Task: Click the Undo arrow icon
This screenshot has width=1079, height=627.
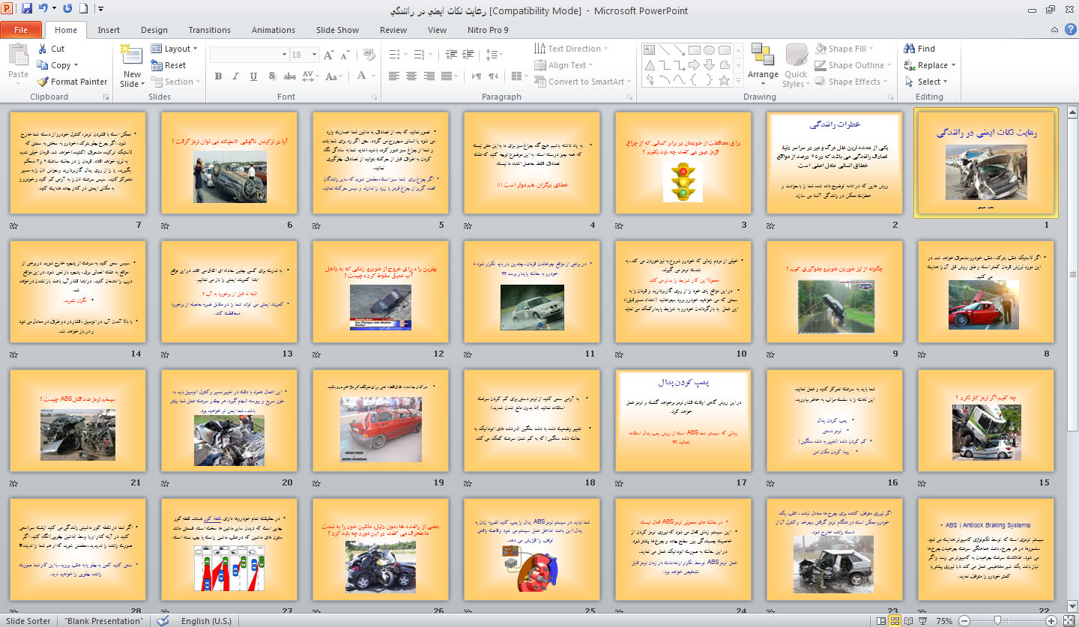Action: point(43,9)
